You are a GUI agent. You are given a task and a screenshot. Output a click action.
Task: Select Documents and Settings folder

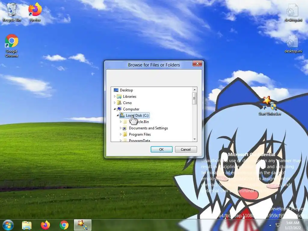[148, 128]
